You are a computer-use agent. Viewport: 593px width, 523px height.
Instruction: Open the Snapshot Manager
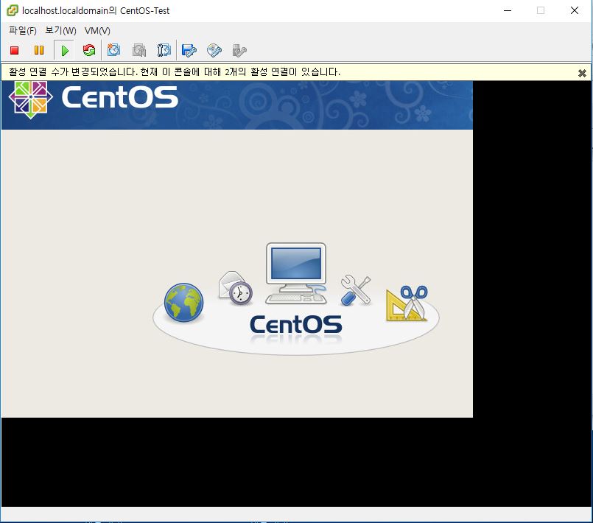pos(164,50)
